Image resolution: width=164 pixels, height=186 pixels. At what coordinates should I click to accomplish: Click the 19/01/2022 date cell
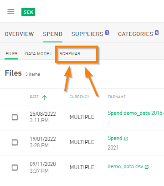tap(43, 142)
